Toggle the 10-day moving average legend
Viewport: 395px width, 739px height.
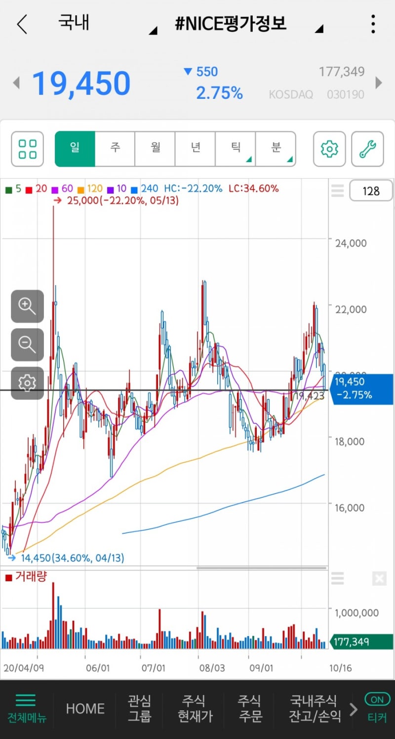(117, 189)
